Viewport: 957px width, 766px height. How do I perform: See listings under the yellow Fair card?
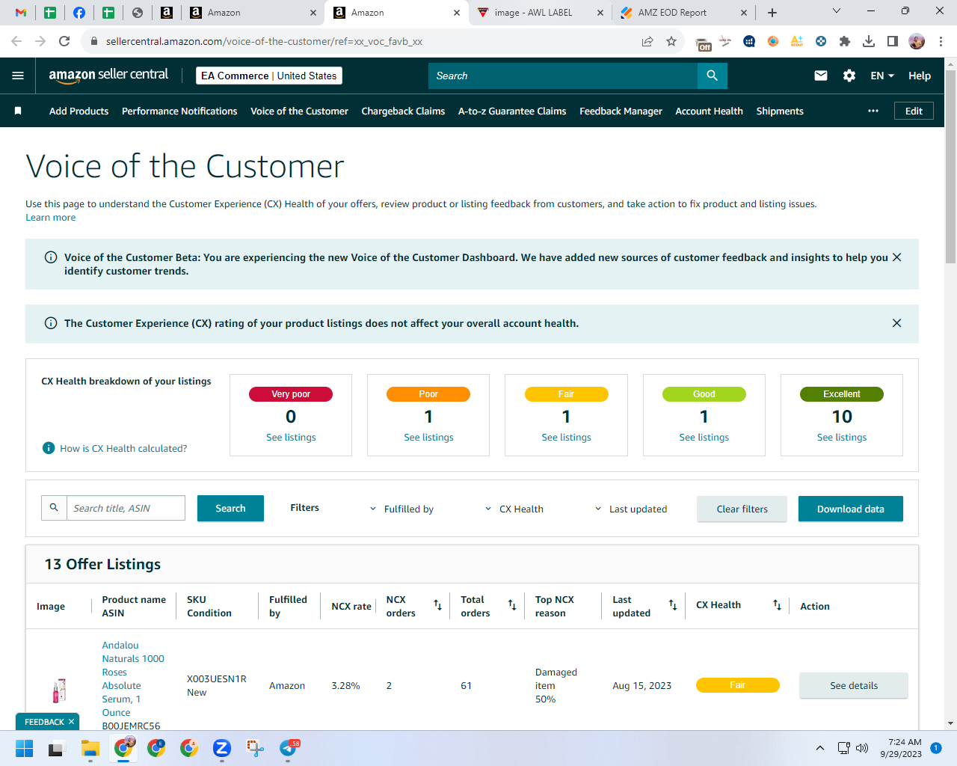[x=566, y=438]
